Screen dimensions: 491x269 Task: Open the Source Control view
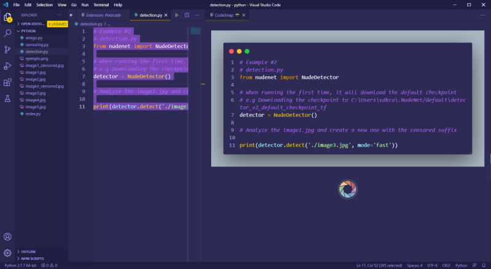coord(7,50)
